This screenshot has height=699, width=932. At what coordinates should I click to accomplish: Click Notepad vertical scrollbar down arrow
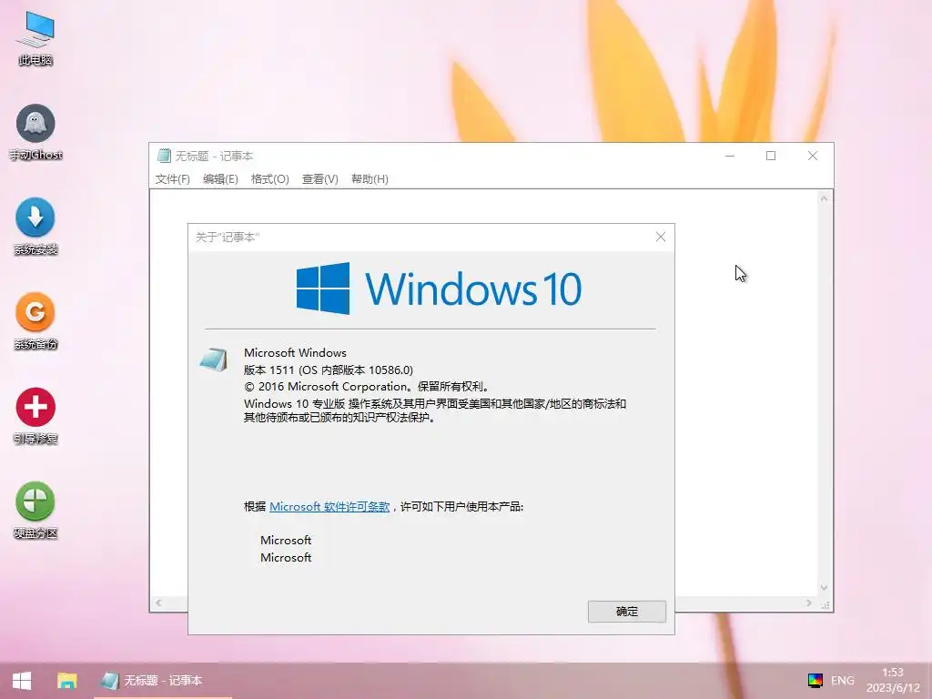(824, 587)
